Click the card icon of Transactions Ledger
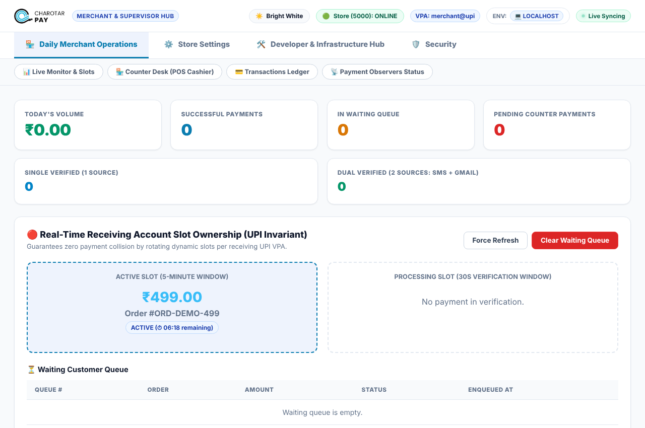The image size is (645, 428). coord(239,72)
